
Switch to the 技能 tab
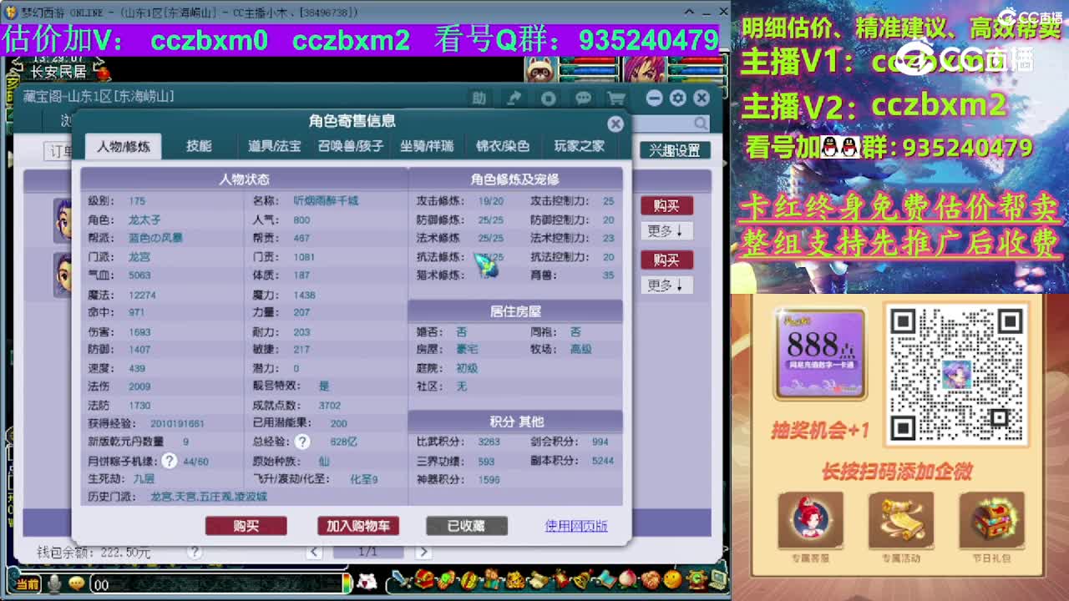[198, 145]
